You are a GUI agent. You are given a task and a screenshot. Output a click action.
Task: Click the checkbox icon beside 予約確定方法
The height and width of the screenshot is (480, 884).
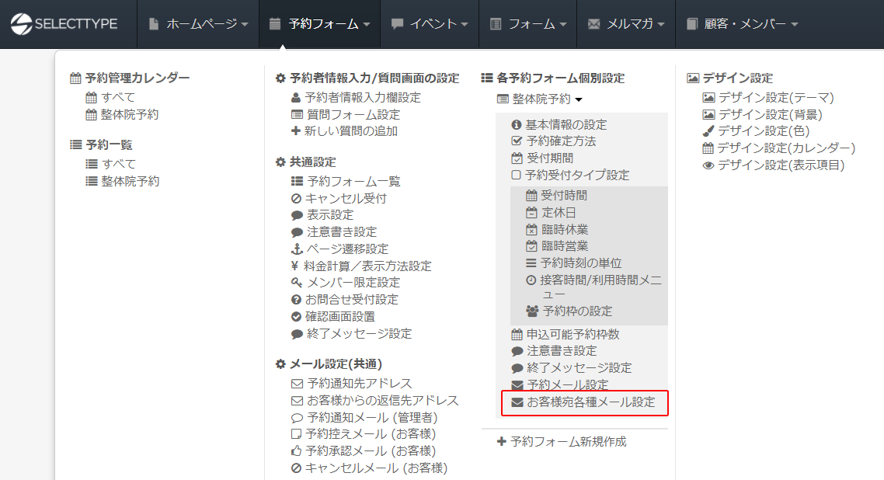click(517, 141)
